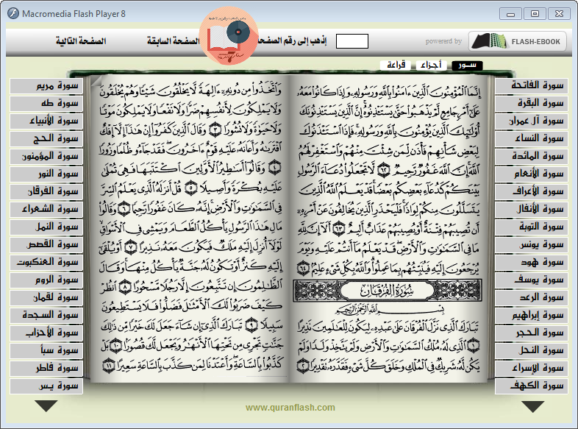Open سورة مريم
The height and width of the screenshot is (429, 578).
[46, 85]
